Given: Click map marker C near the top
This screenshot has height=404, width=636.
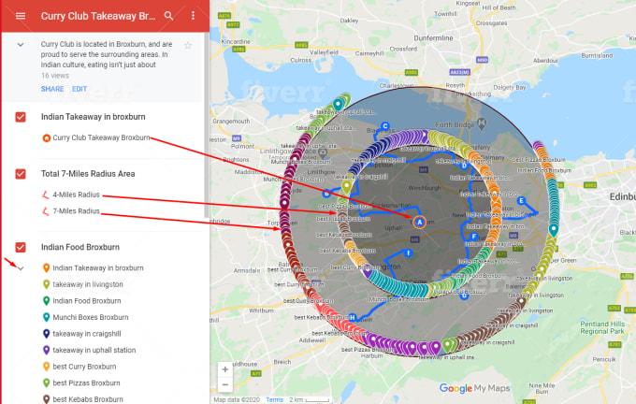Looking at the screenshot, I should (385, 126).
